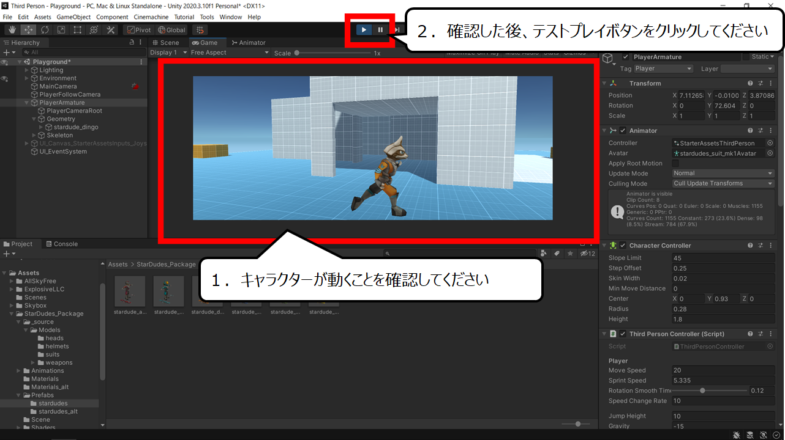Toggle Pivot/Center handle position
The width and height of the screenshot is (785, 440).
(x=139, y=30)
